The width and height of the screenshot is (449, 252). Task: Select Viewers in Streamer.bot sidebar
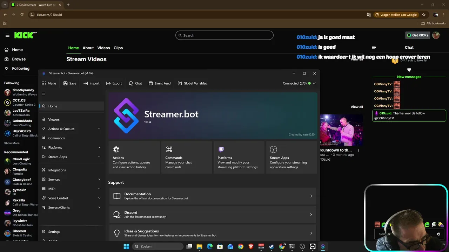(x=72, y=119)
